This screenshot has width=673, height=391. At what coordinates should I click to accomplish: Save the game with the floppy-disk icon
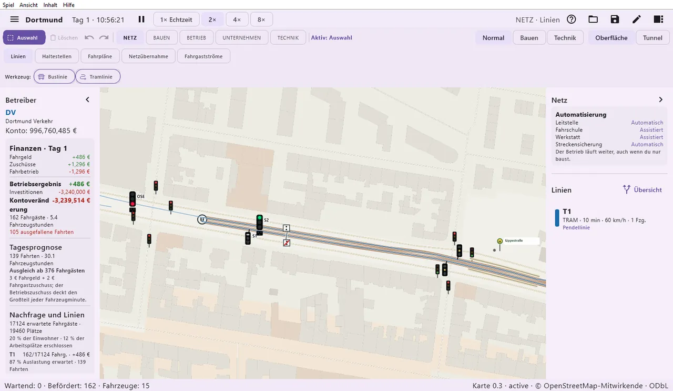point(615,19)
